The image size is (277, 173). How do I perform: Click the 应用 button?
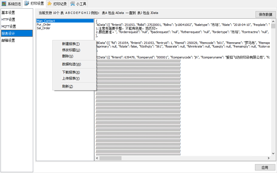pyautogui.click(x=265, y=167)
